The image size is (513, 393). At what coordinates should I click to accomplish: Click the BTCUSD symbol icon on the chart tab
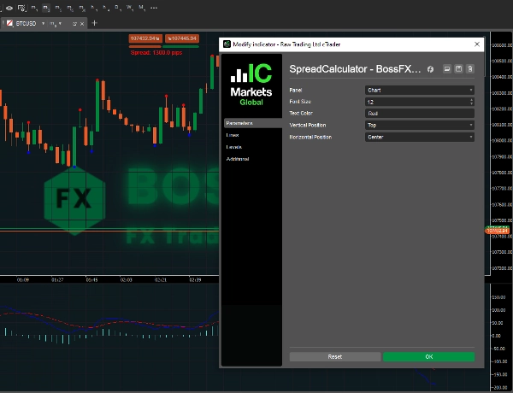click(x=9, y=23)
